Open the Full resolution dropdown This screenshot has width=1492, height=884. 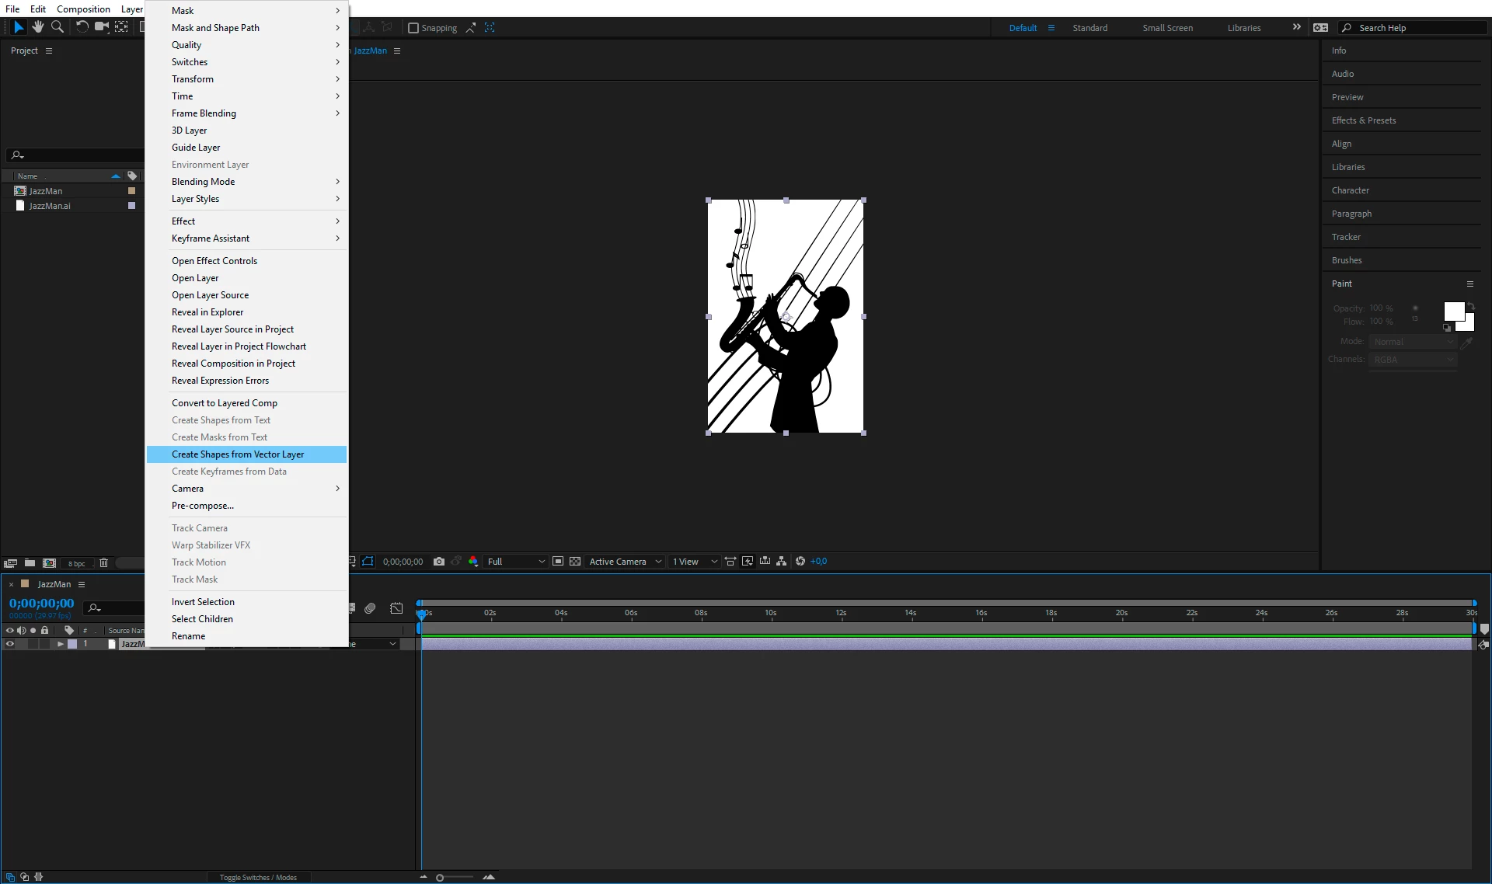coord(515,562)
